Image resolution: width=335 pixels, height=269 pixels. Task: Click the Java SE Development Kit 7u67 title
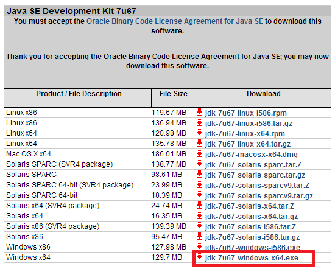coord(71,11)
